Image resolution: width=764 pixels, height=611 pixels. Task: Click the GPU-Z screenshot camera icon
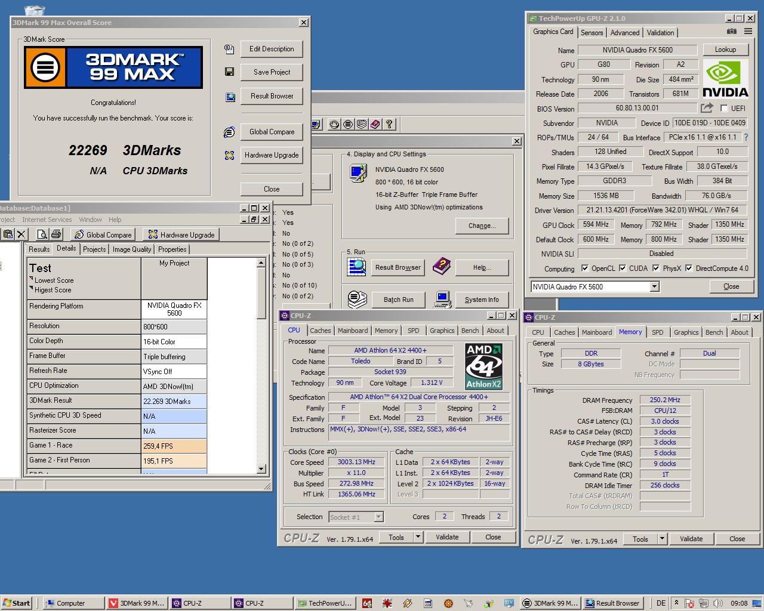click(x=731, y=32)
